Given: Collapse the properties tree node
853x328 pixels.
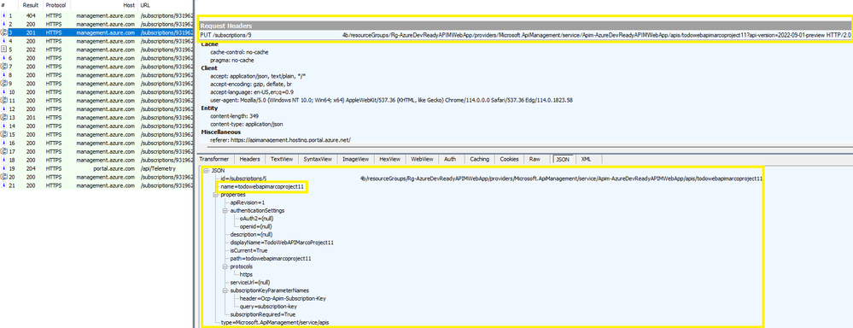Looking at the screenshot, I should [216, 195].
